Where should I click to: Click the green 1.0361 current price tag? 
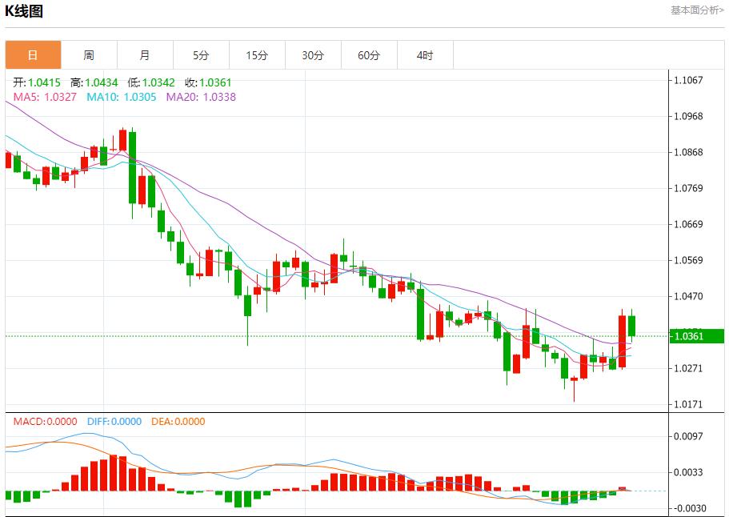click(697, 336)
